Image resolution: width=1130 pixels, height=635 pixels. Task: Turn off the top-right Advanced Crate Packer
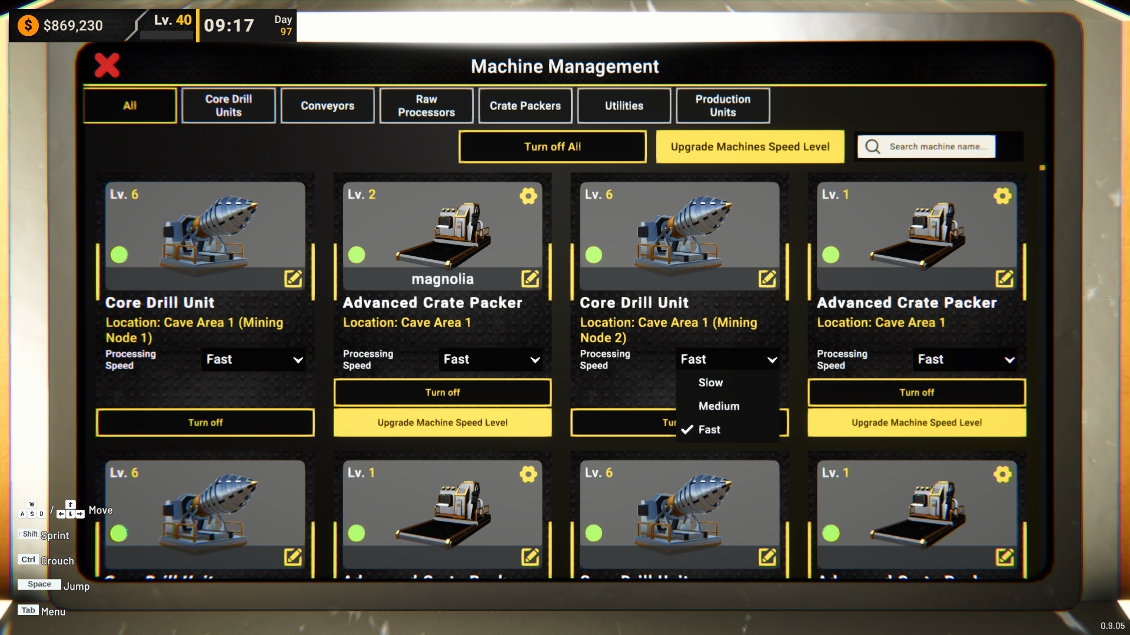coord(916,392)
